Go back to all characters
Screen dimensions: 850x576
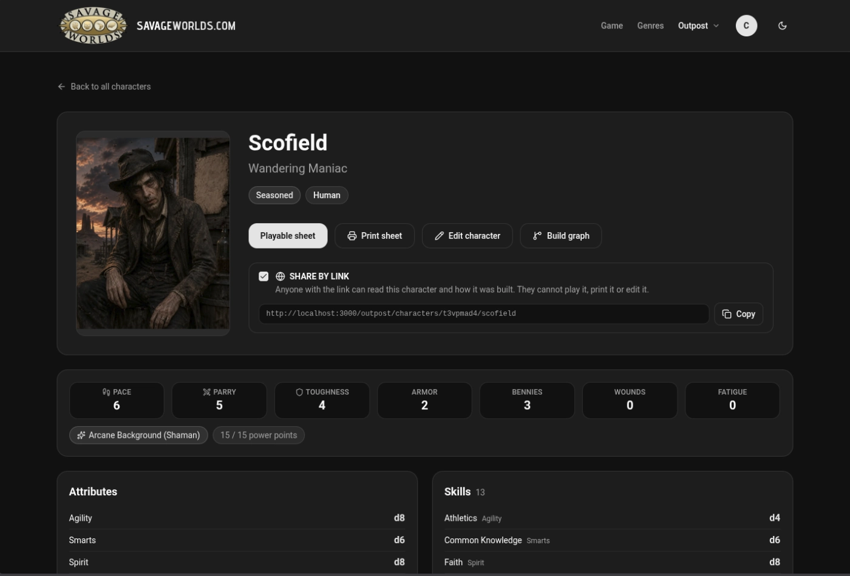click(104, 87)
